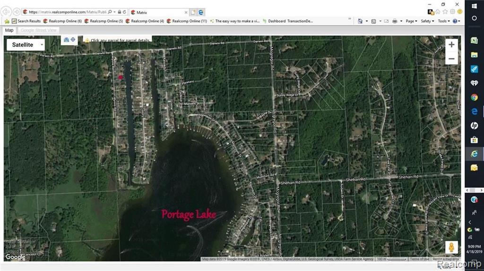Image resolution: width=484 pixels, height=271 pixels.
Task: Open the File Explorer icon on the taskbar
Action: 474,55
